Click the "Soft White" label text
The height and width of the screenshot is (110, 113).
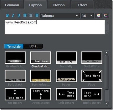pyautogui.click(x=92, y=66)
